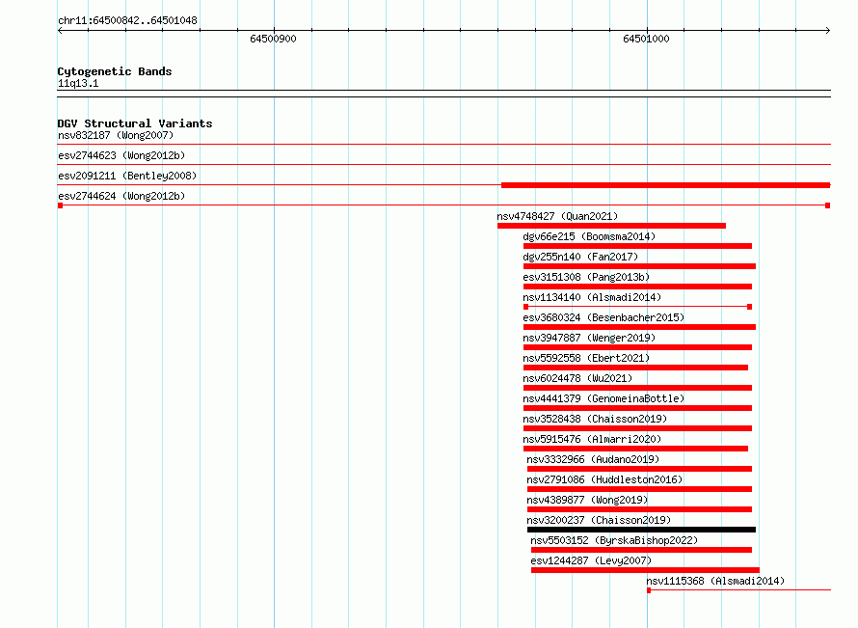Click the start marker of nsv1115368
The width and height of the screenshot is (858, 628).
pos(649,590)
